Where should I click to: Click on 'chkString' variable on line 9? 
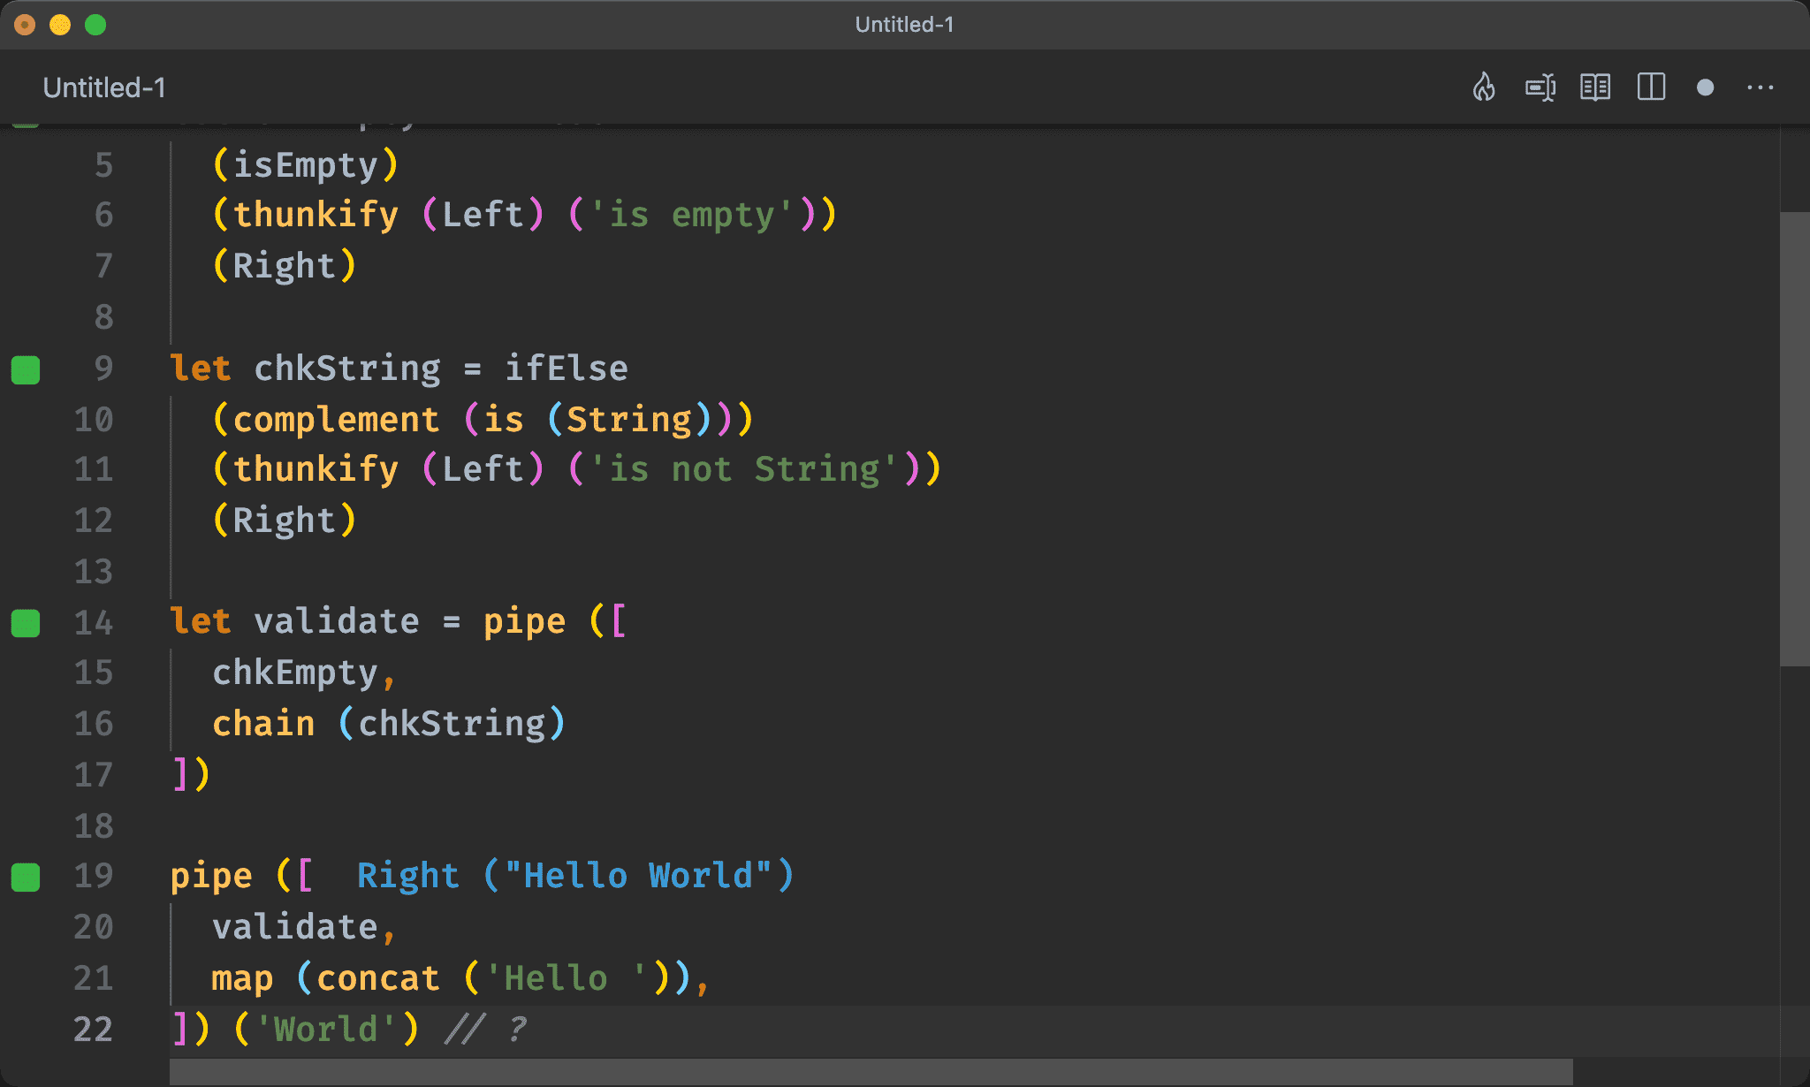click(x=347, y=369)
